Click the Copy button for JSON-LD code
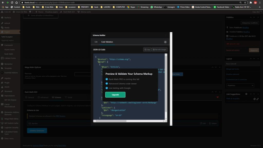Screen dimensions: 263x148 coord(147,50)
